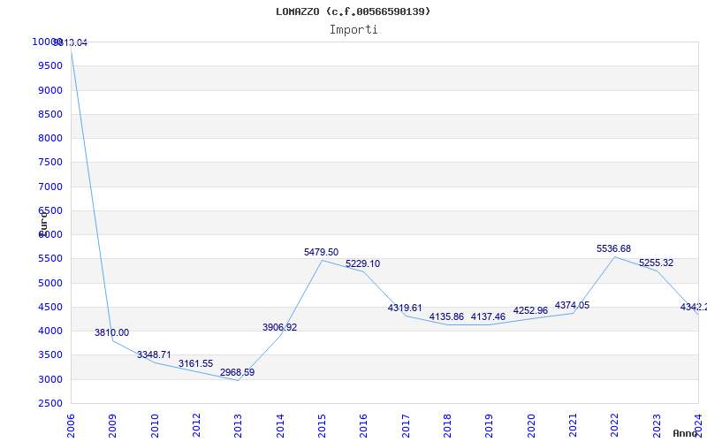Click year 2009 on the x-axis
The height and width of the screenshot is (442, 707).
112,424
